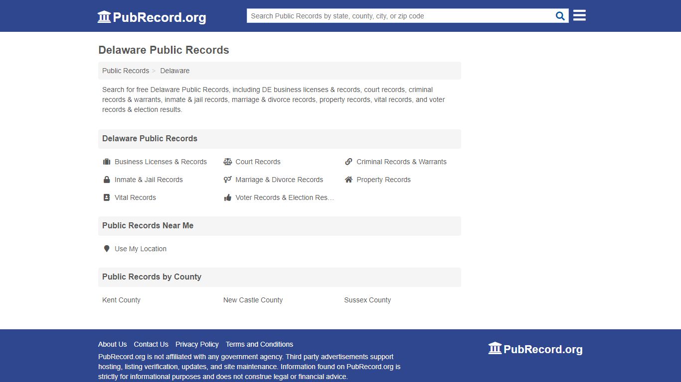
Task: Open the About Us footer link
Action: click(x=113, y=344)
